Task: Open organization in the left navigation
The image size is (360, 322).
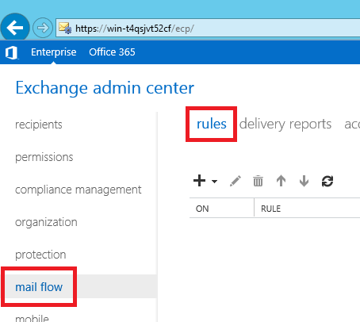Action: pos(46,222)
